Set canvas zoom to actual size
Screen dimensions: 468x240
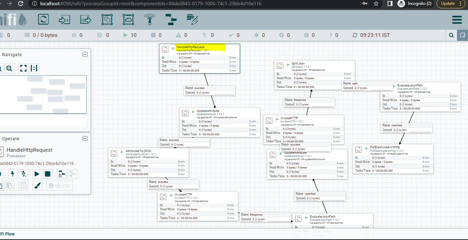[34, 68]
